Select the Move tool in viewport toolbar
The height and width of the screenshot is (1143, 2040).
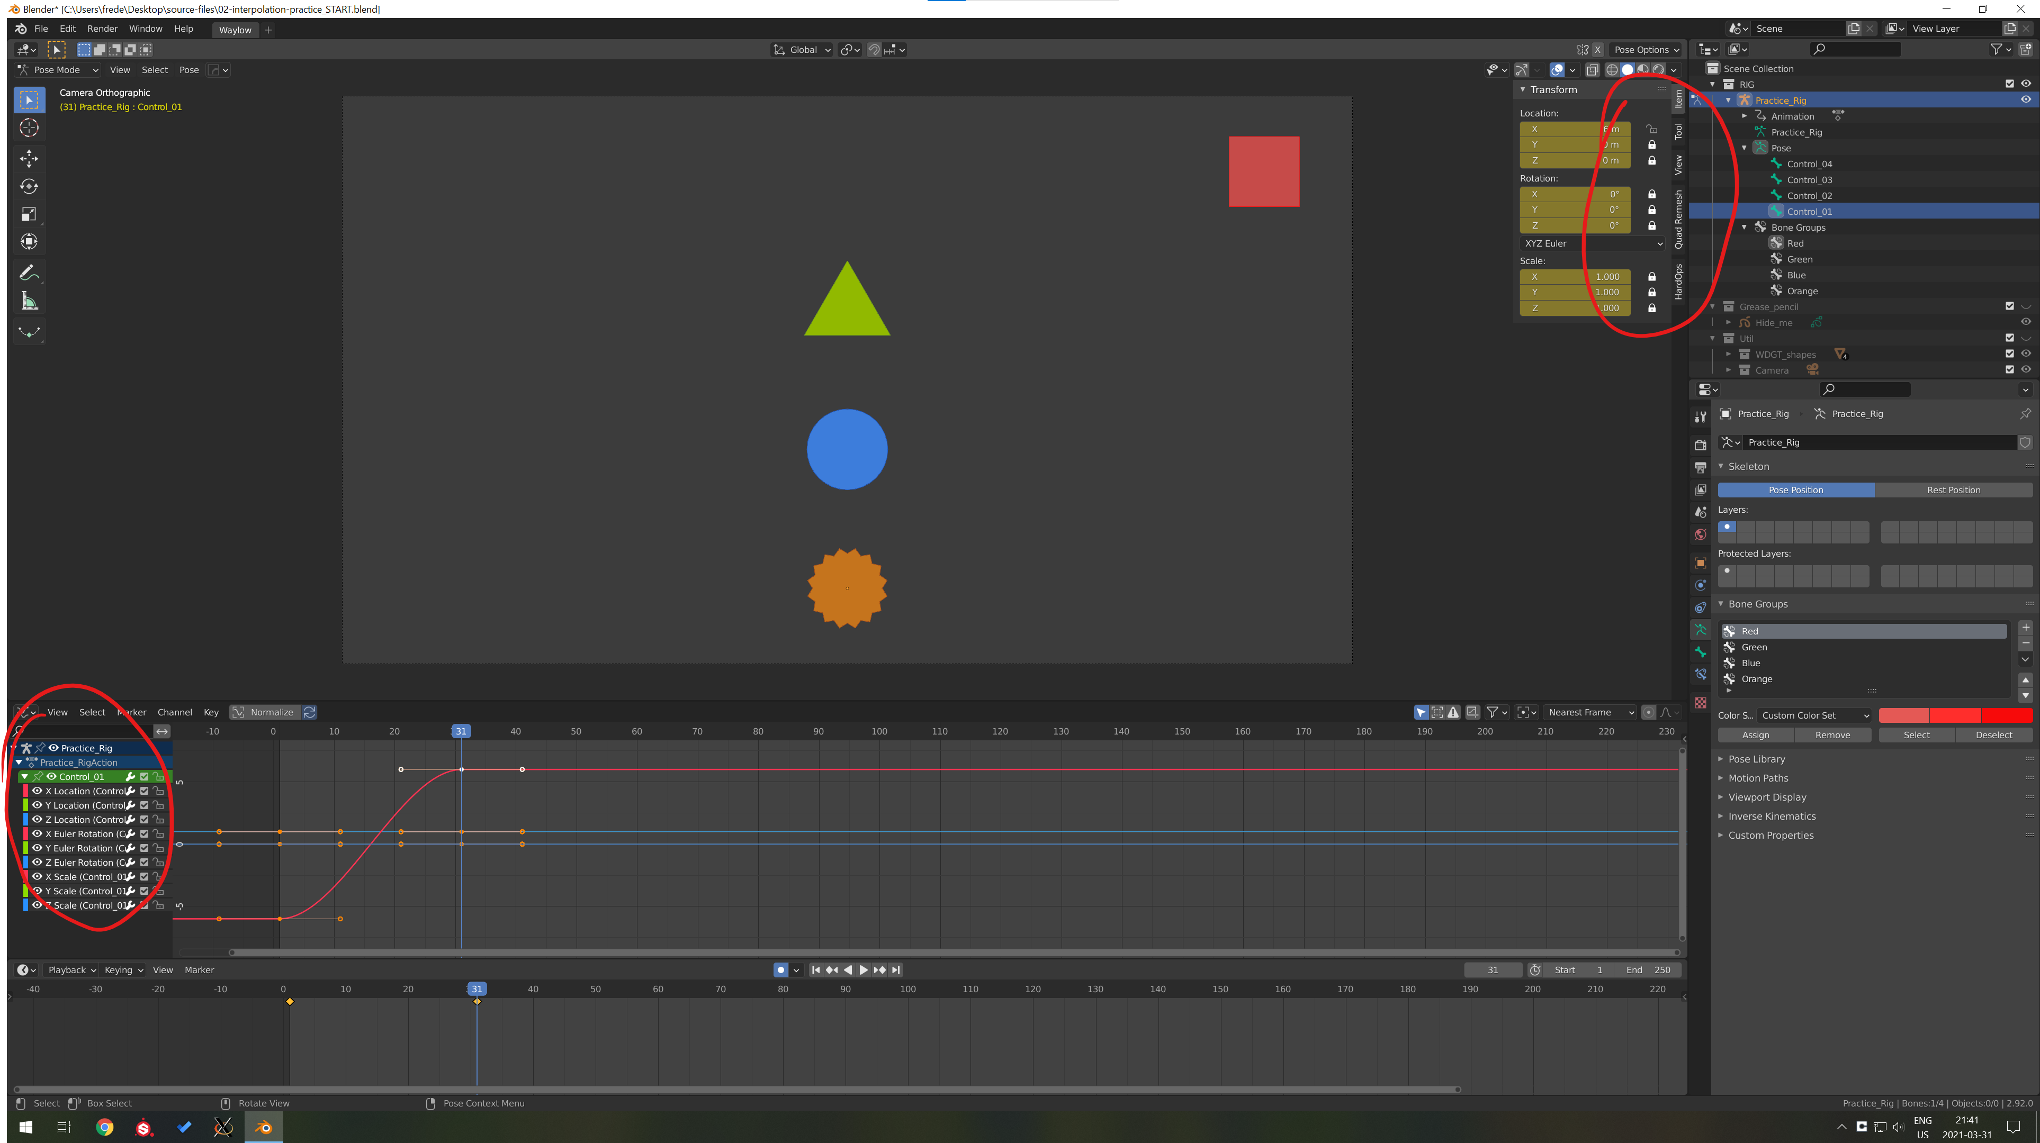(29, 158)
